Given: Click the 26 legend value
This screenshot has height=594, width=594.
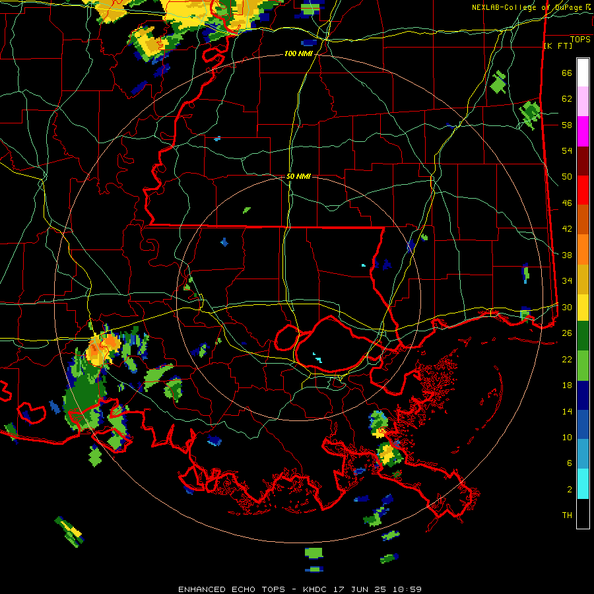Looking at the screenshot, I should point(567,333).
